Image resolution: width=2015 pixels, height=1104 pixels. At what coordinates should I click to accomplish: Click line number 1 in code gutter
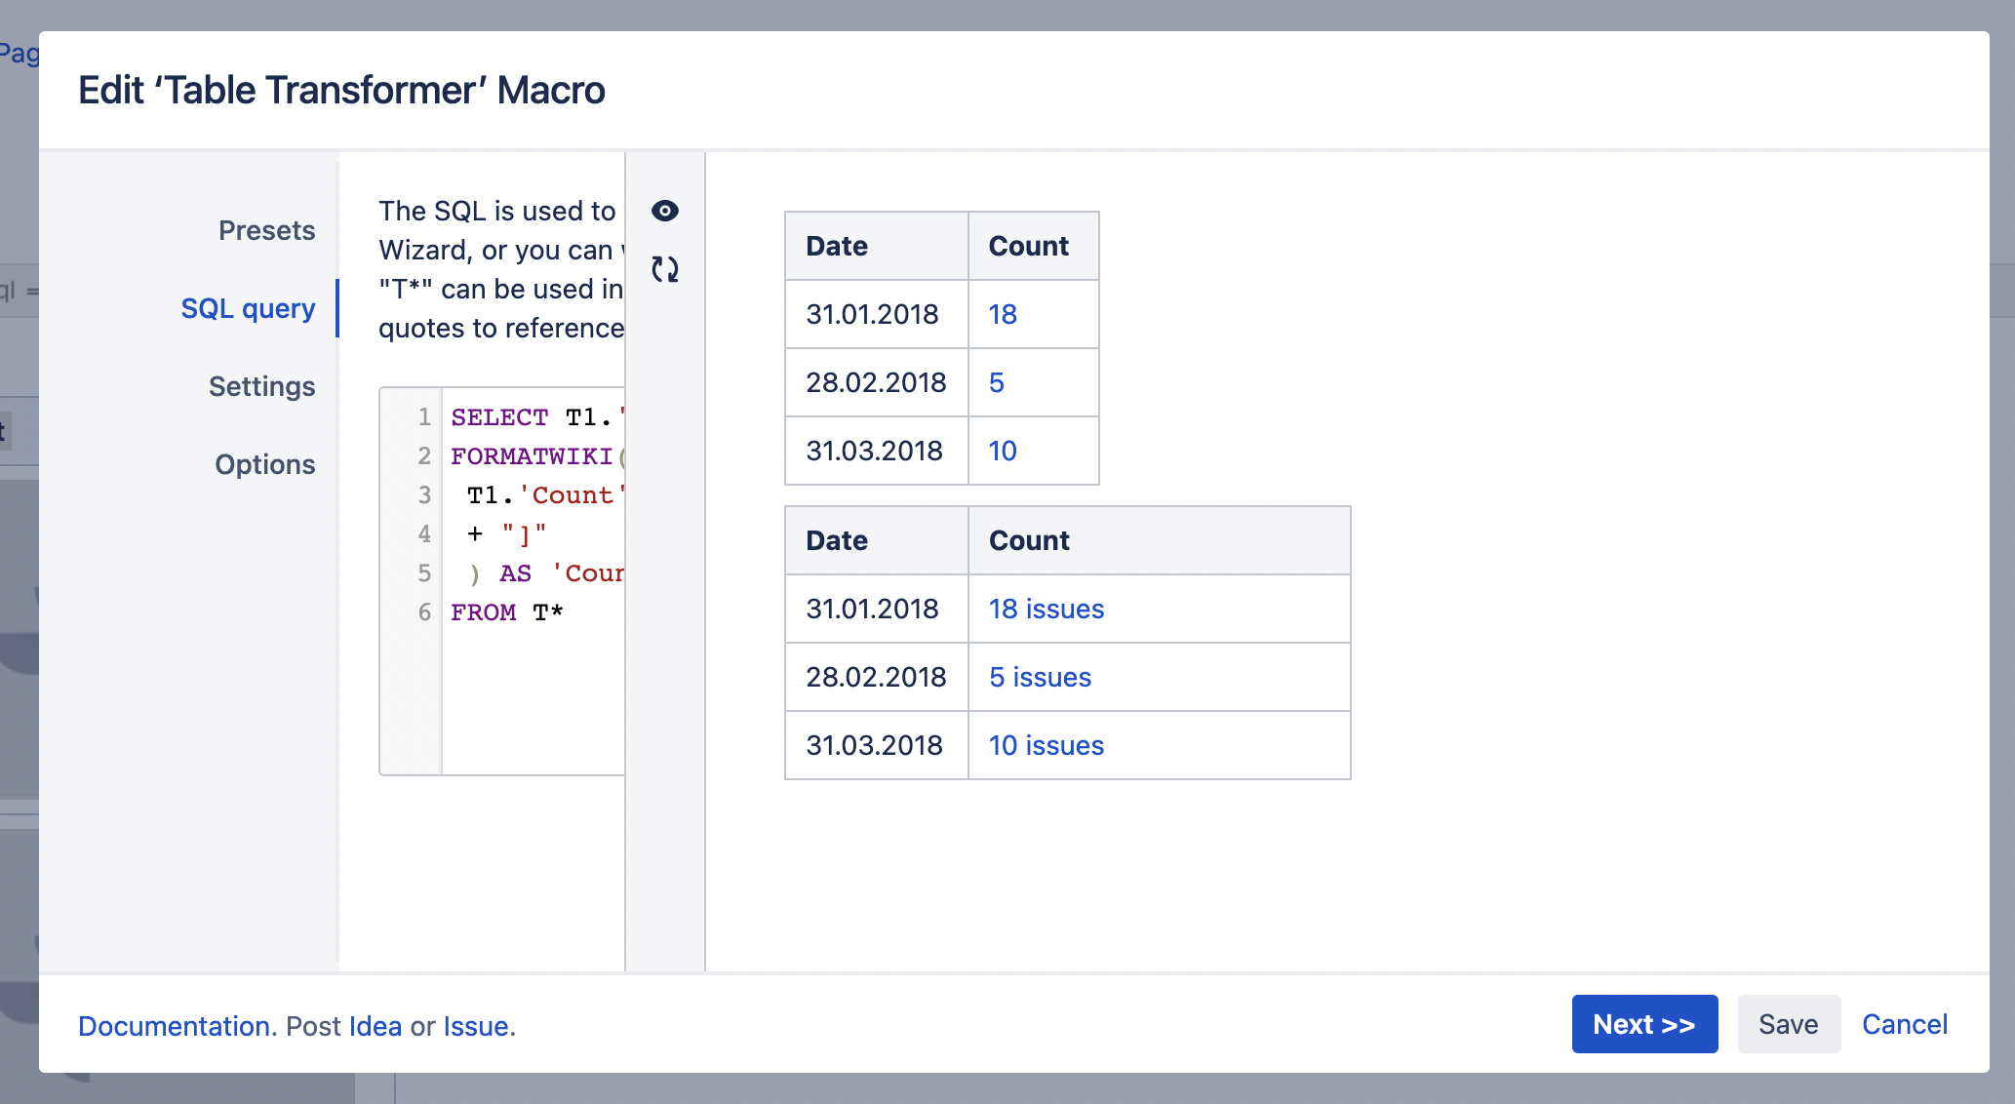coord(424,417)
